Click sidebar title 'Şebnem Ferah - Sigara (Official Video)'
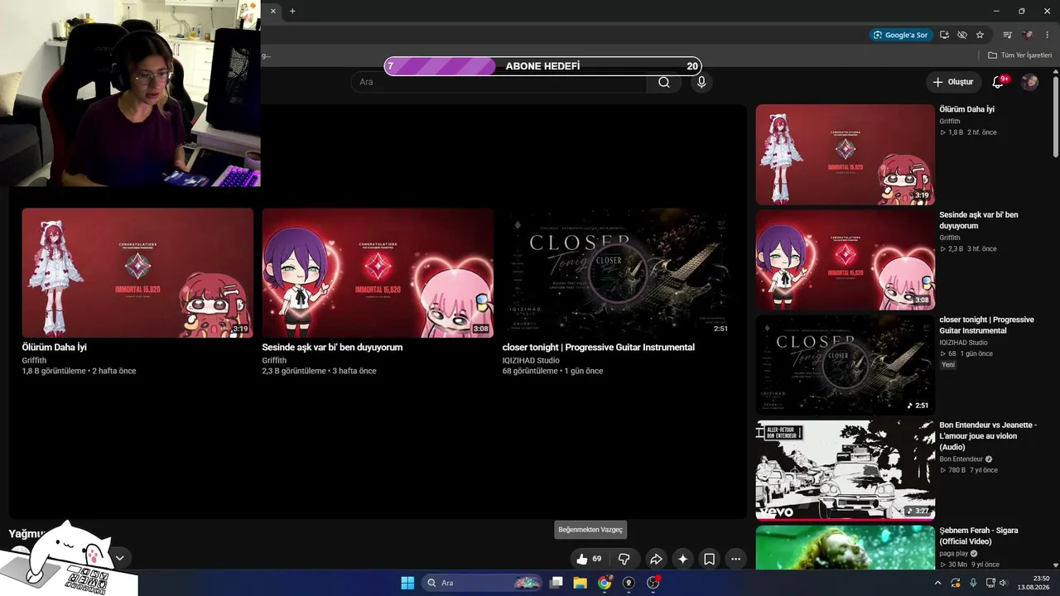 pos(979,536)
